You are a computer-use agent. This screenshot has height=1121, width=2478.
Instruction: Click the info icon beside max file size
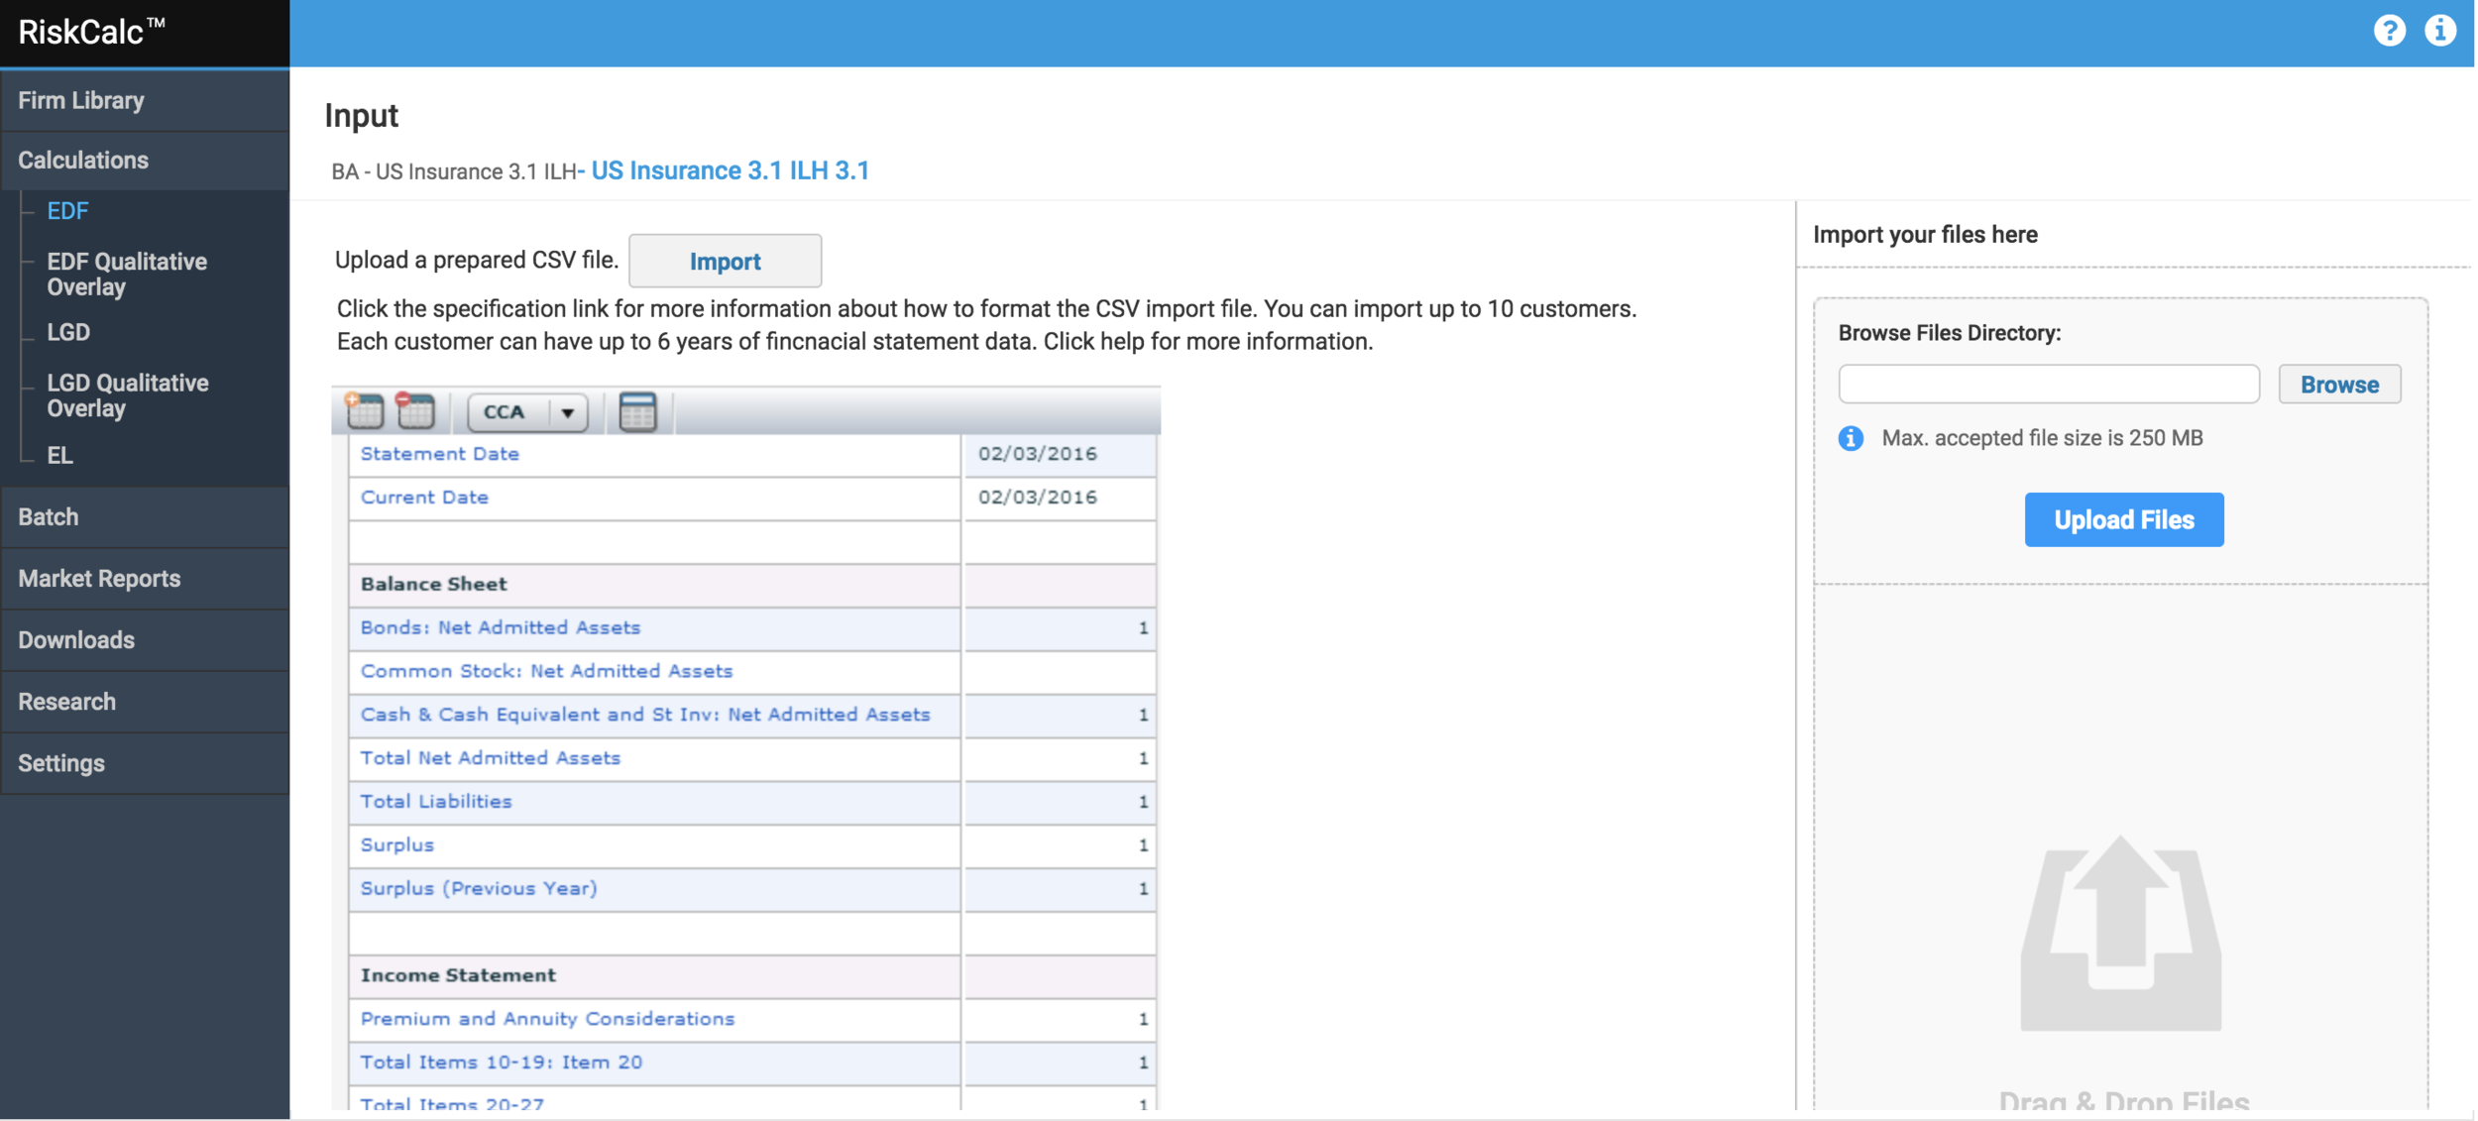pyautogui.click(x=1851, y=438)
